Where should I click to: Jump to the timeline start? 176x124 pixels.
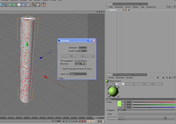point(64,121)
